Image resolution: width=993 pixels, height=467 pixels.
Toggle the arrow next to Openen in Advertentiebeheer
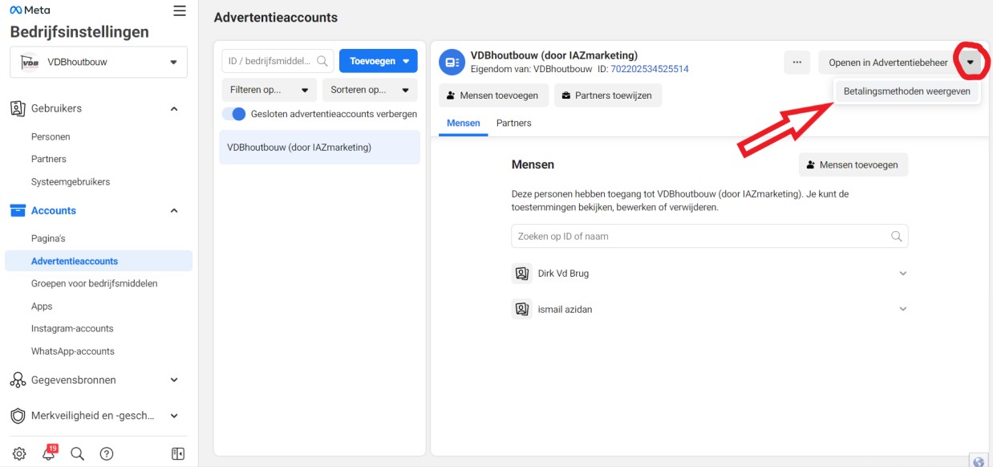click(971, 63)
